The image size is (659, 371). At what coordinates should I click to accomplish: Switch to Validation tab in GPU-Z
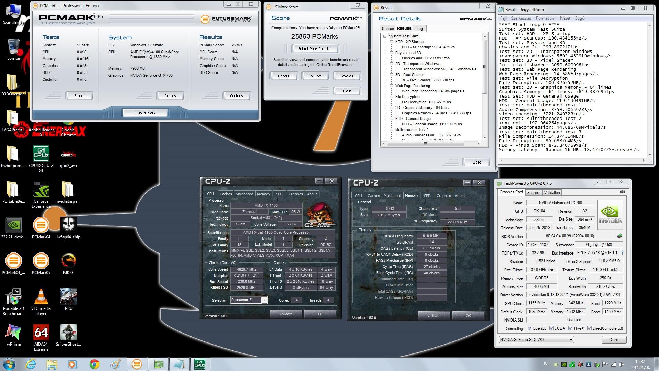click(x=552, y=193)
